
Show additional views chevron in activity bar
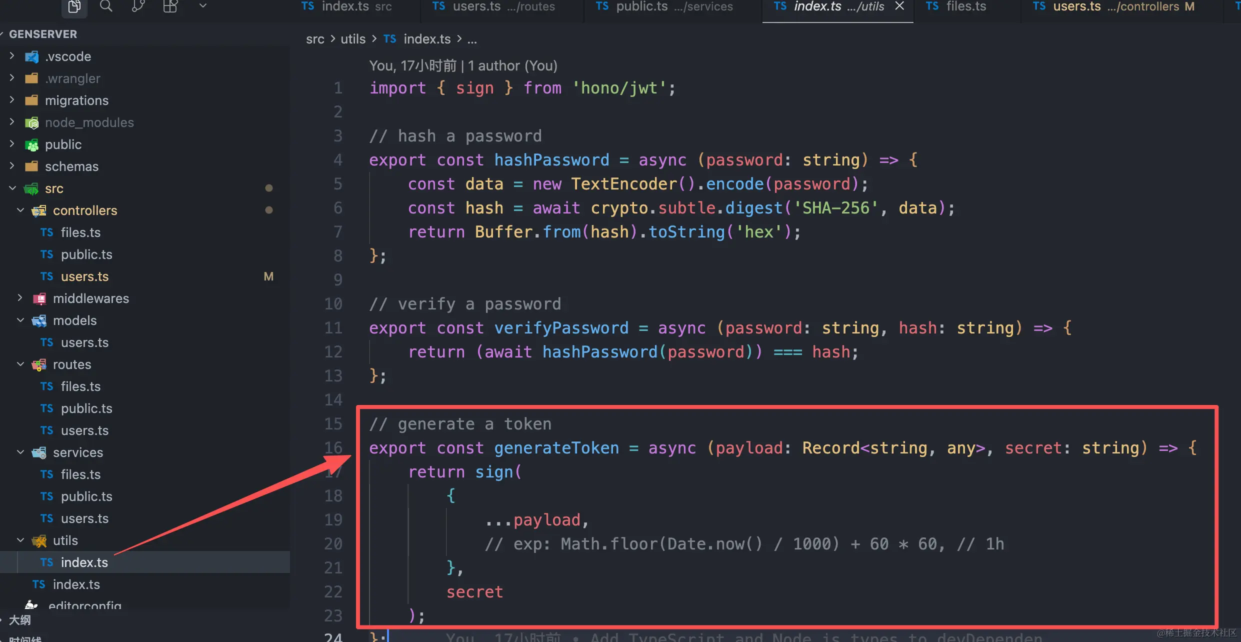pyautogui.click(x=202, y=6)
